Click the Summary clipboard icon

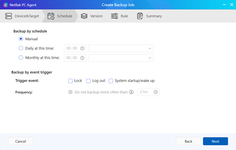(x=140, y=16)
